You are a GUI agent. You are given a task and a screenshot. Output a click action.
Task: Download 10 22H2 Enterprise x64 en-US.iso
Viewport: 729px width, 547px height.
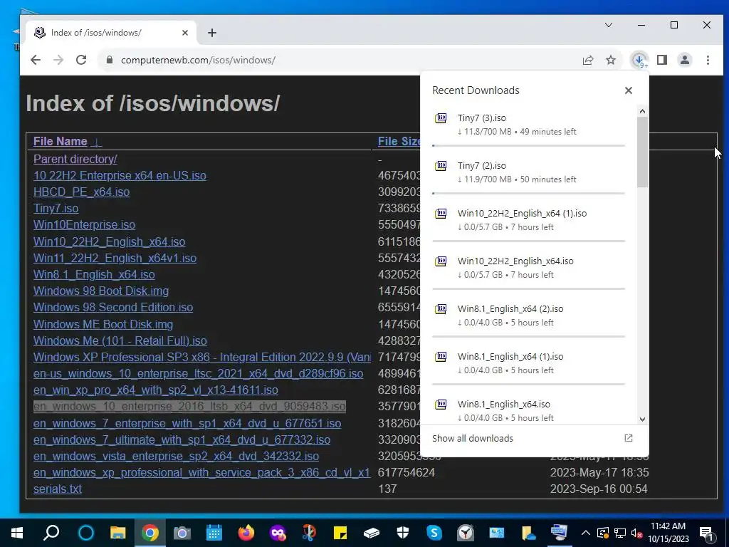click(120, 175)
